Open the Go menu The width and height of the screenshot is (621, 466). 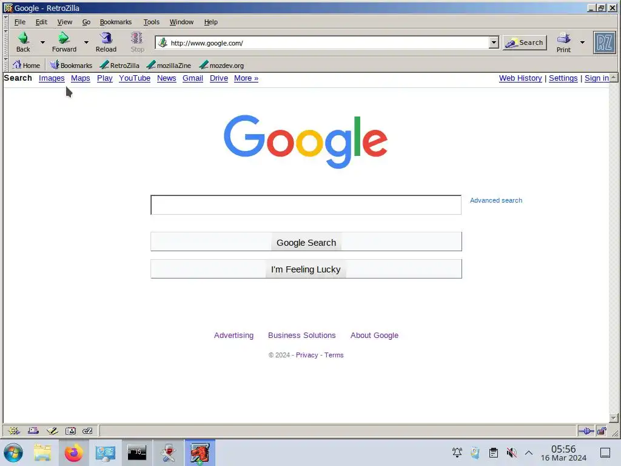click(x=86, y=22)
